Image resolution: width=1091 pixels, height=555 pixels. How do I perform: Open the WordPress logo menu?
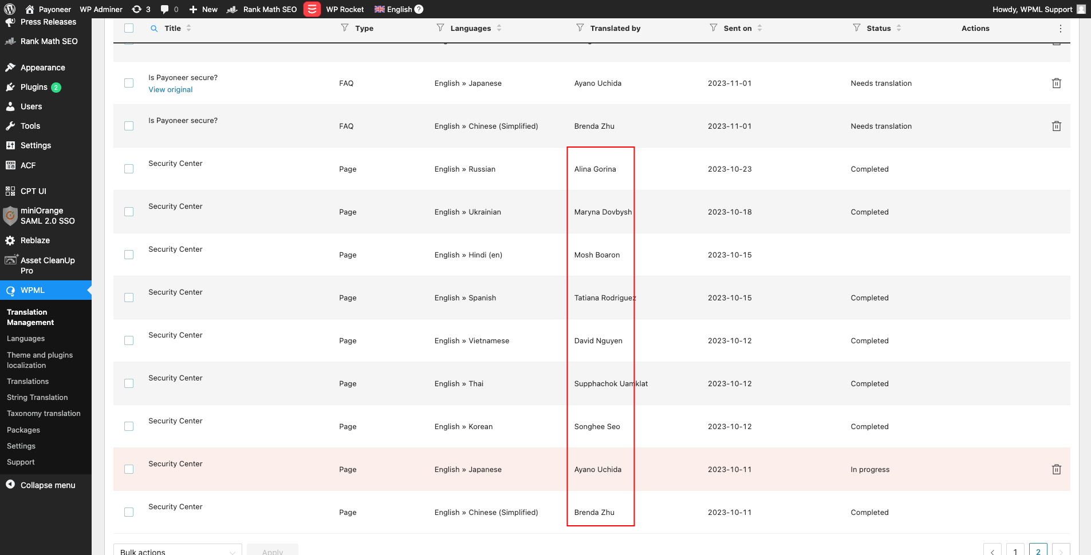tap(10, 9)
